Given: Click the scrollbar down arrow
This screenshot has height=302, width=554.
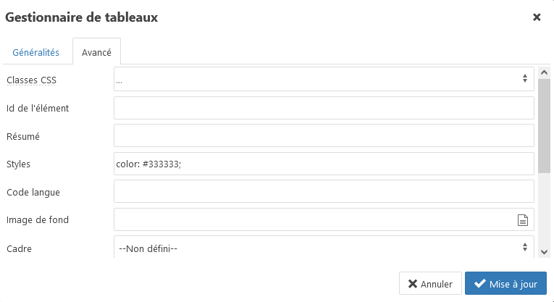Looking at the screenshot, I should [544, 251].
